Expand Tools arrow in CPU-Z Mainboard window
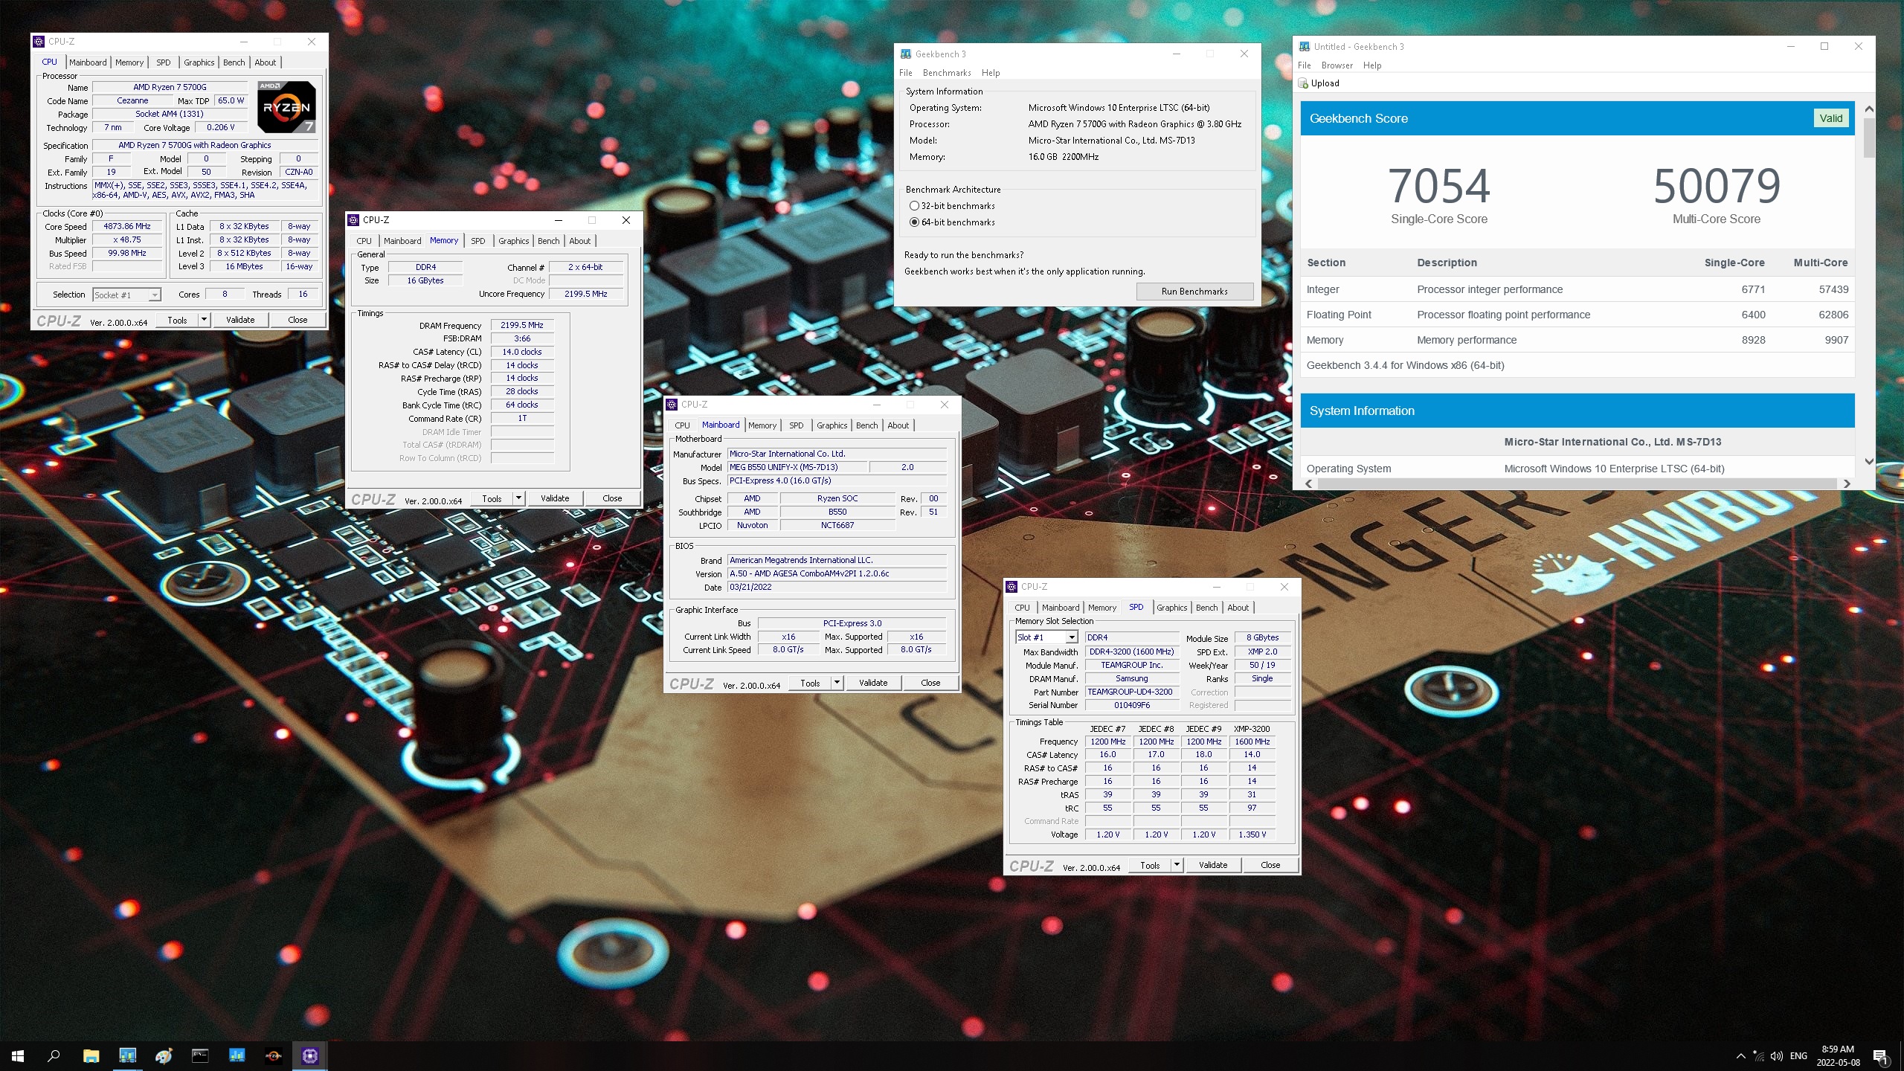The width and height of the screenshot is (1904, 1071). tap(837, 683)
